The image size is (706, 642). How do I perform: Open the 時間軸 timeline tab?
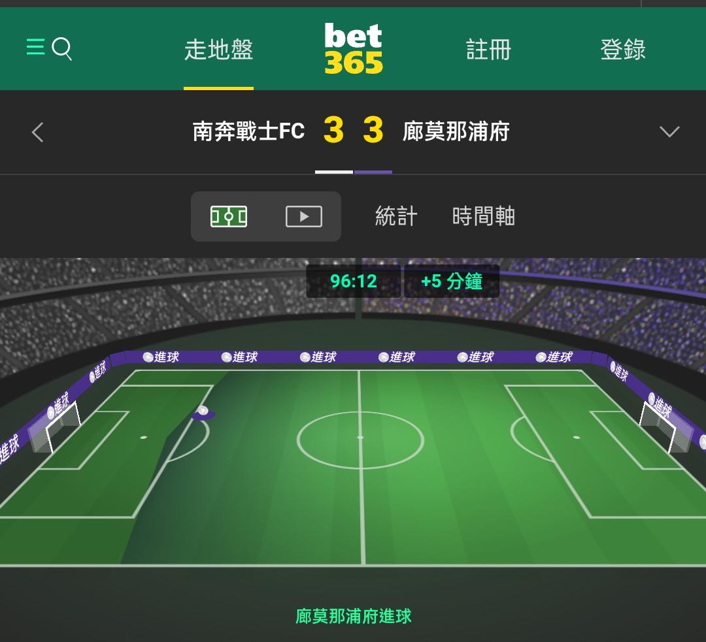(x=484, y=216)
